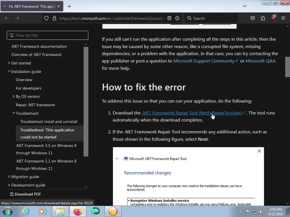This screenshot has height=217, width=290.
Task: Open the Pocket save icon
Action: (x=252, y=18)
